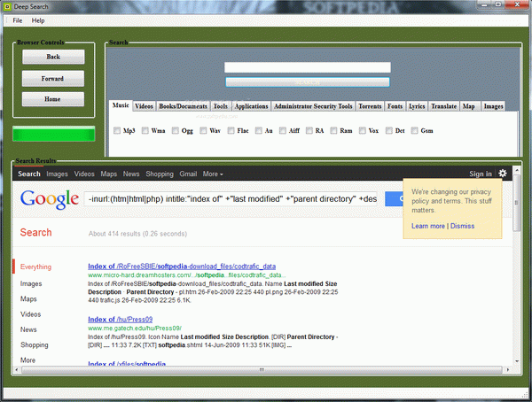Click the Forward browser button
Image resolution: width=532 pixels, height=402 pixels.
click(x=53, y=78)
